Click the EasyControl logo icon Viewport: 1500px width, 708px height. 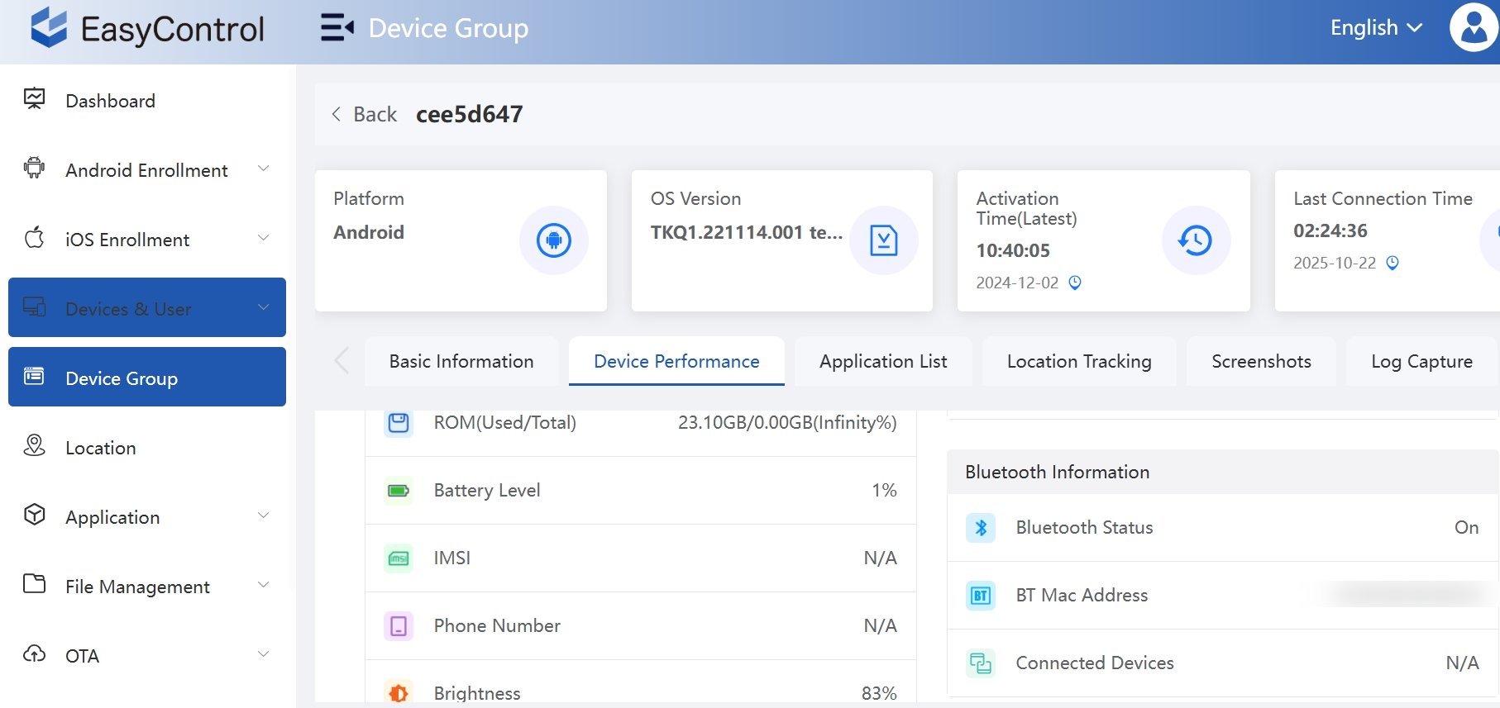[x=49, y=28]
